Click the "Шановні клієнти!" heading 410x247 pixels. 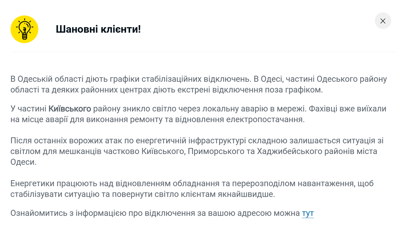(98, 29)
